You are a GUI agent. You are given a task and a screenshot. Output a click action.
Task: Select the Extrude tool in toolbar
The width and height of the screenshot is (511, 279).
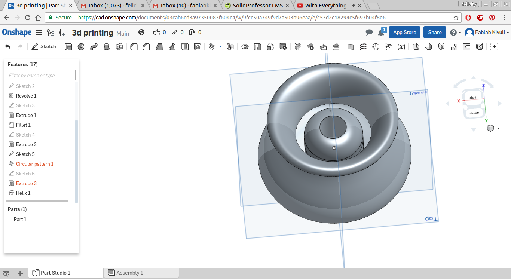point(68,47)
